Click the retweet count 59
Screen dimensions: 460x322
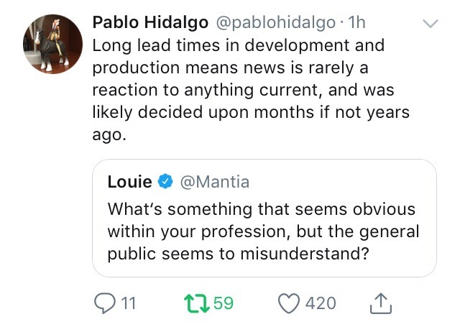tap(224, 303)
